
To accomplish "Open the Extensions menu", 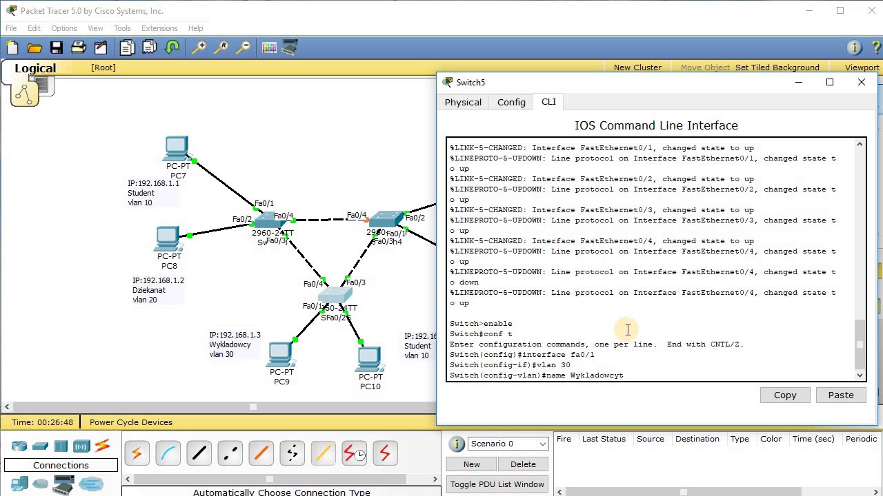I will point(159,28).
